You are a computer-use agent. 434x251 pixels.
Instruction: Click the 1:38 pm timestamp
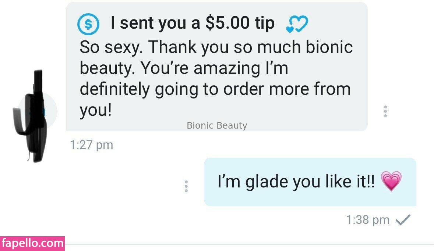(x=368, y=220)
